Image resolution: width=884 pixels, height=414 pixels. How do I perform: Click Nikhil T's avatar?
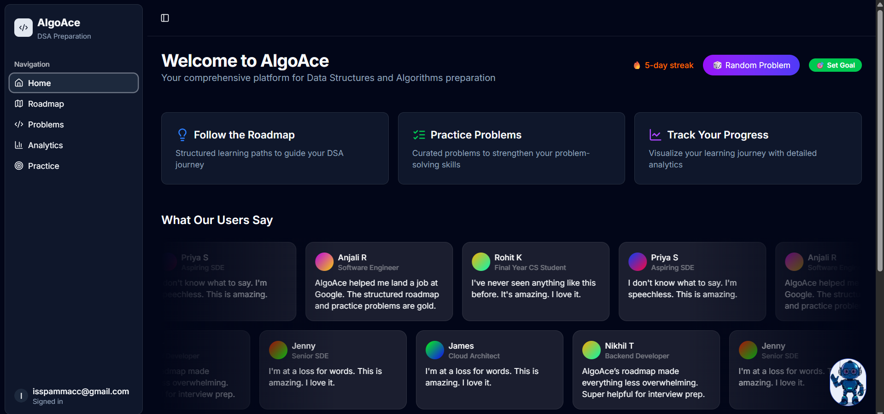coord(591,350)
